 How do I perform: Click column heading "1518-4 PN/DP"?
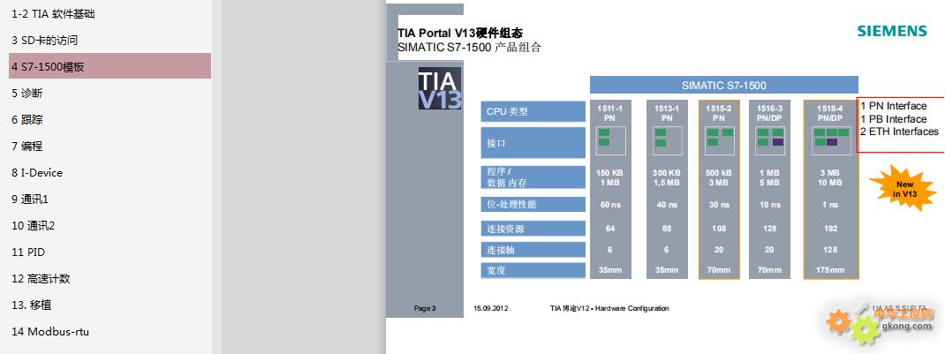click(x=830, y=113)
